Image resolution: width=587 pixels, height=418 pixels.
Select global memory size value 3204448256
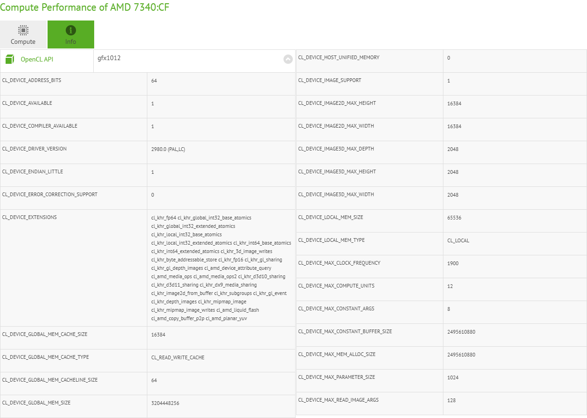click(166, 403)
